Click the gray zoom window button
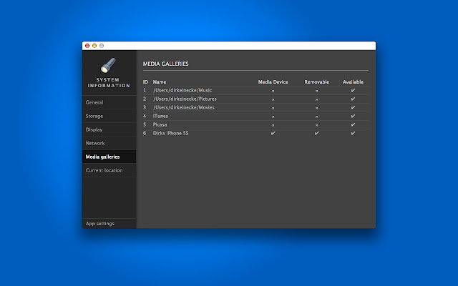Viewport: 458px width, 286px height. (x=102, y=46)
